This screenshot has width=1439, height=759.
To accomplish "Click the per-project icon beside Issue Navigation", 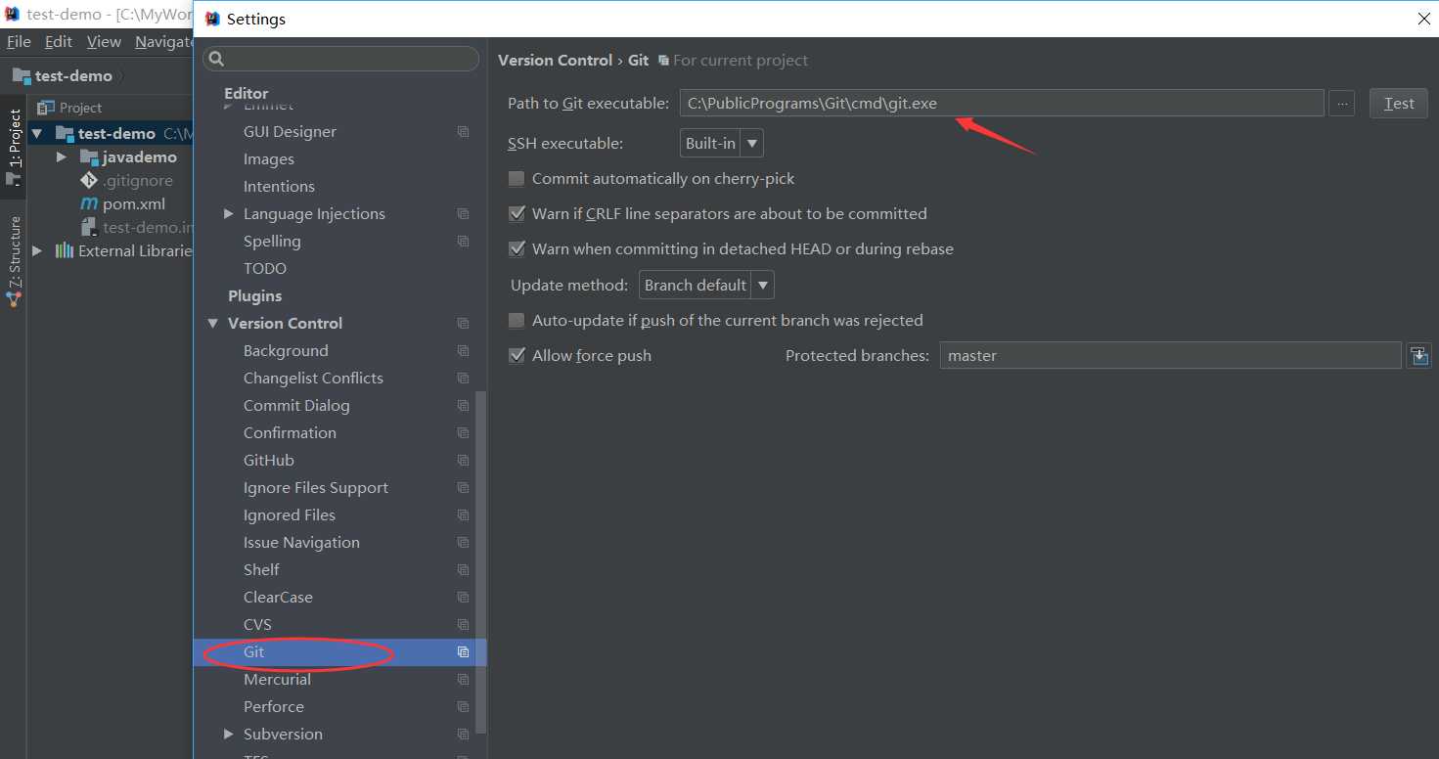I will [464, 543].
